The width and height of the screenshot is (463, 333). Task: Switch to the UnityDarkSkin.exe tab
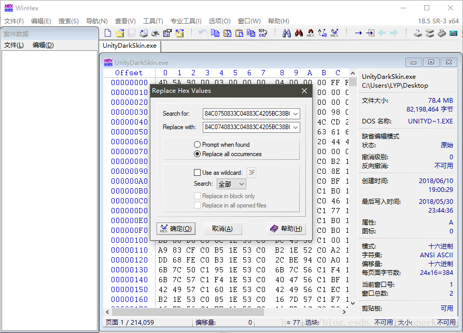pyautogui.click(x=130, y=46)
